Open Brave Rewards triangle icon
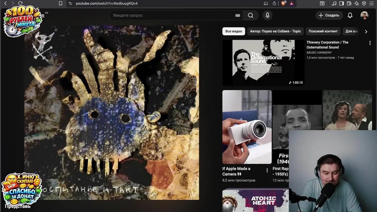Image resolution: width=377 pixels, height=212 pixels. click(x=291, y=4)
